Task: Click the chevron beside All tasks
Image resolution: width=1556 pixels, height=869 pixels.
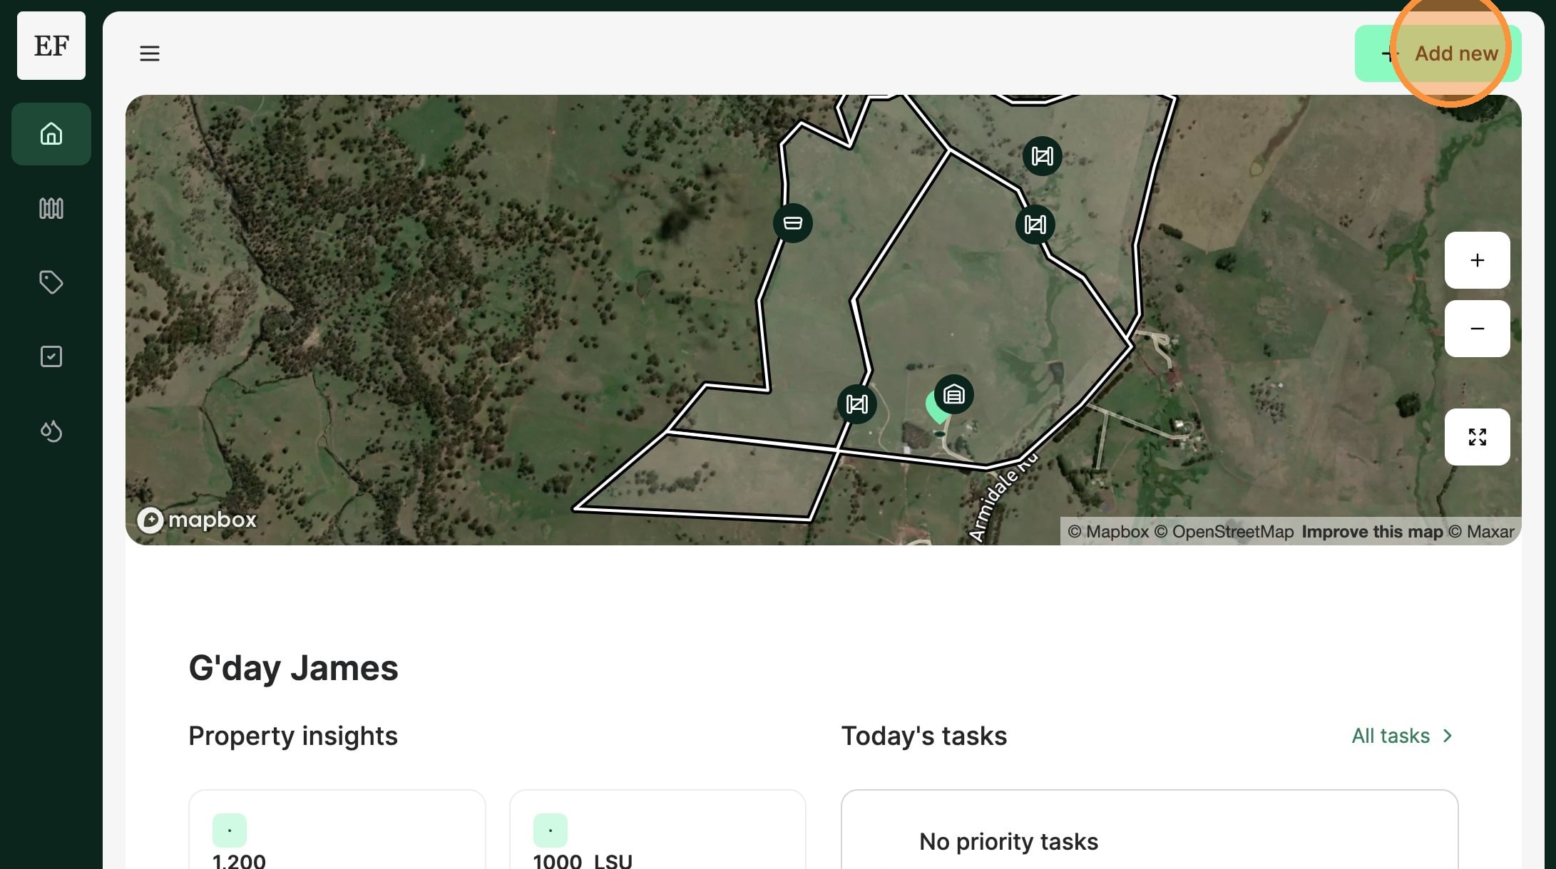Action: pyautogui.click(x=1448, y=736)
